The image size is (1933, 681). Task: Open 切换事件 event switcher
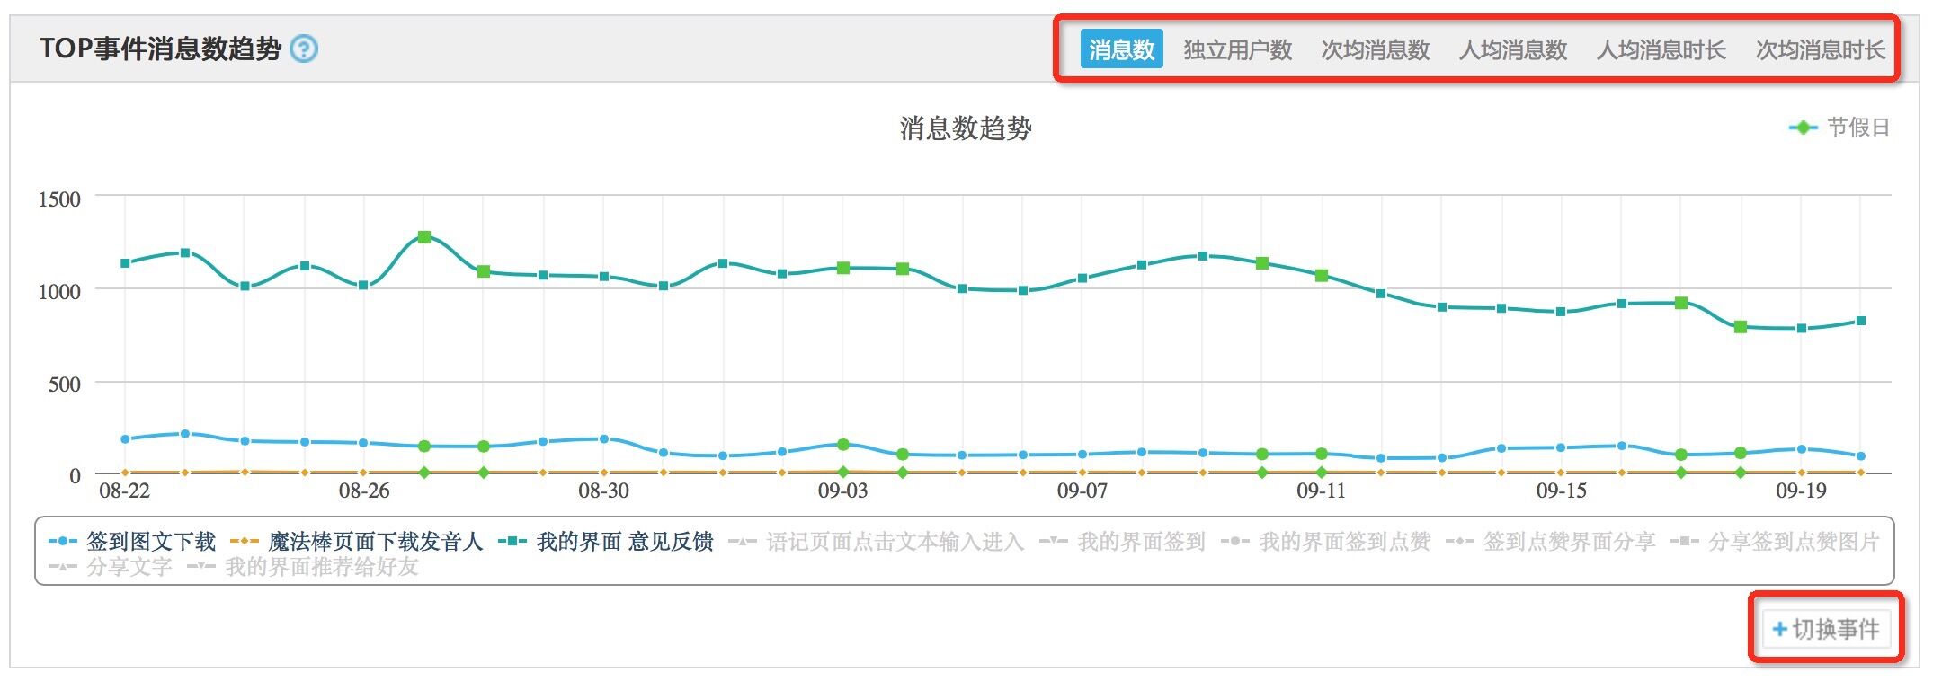click(1824, 629)
